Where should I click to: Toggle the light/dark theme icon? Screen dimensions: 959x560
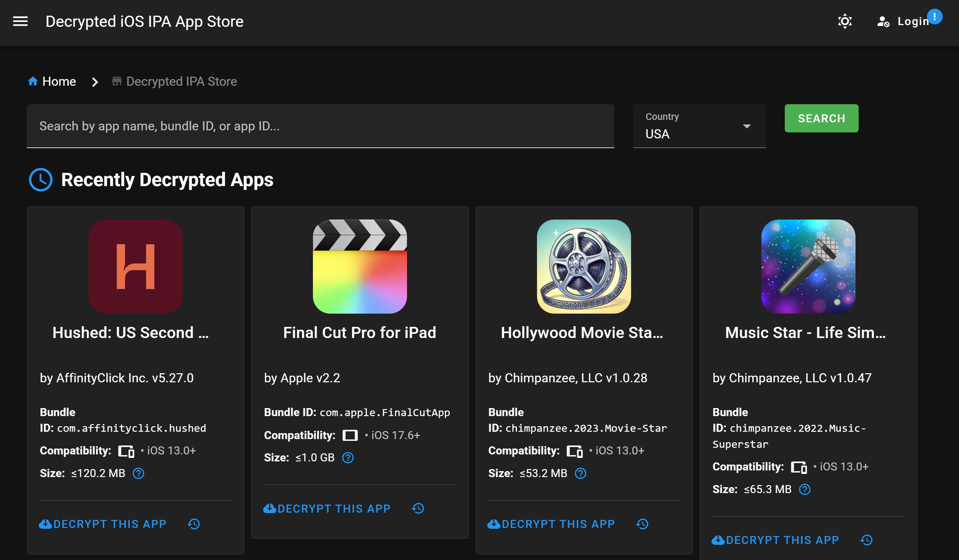pyautogui.click(x=845, y=21)
